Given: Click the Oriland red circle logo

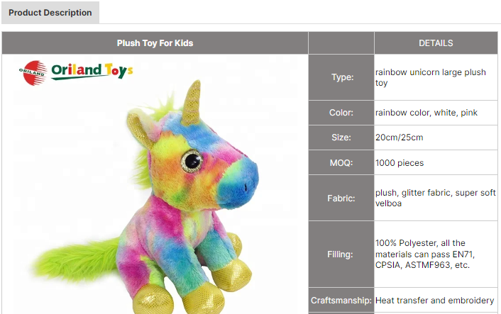Looking at the screenshot, I should coord(32,73).
